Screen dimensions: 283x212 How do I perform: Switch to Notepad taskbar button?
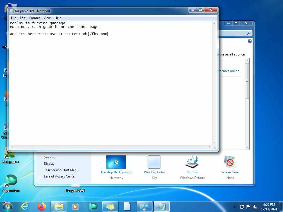coord(161,206)
